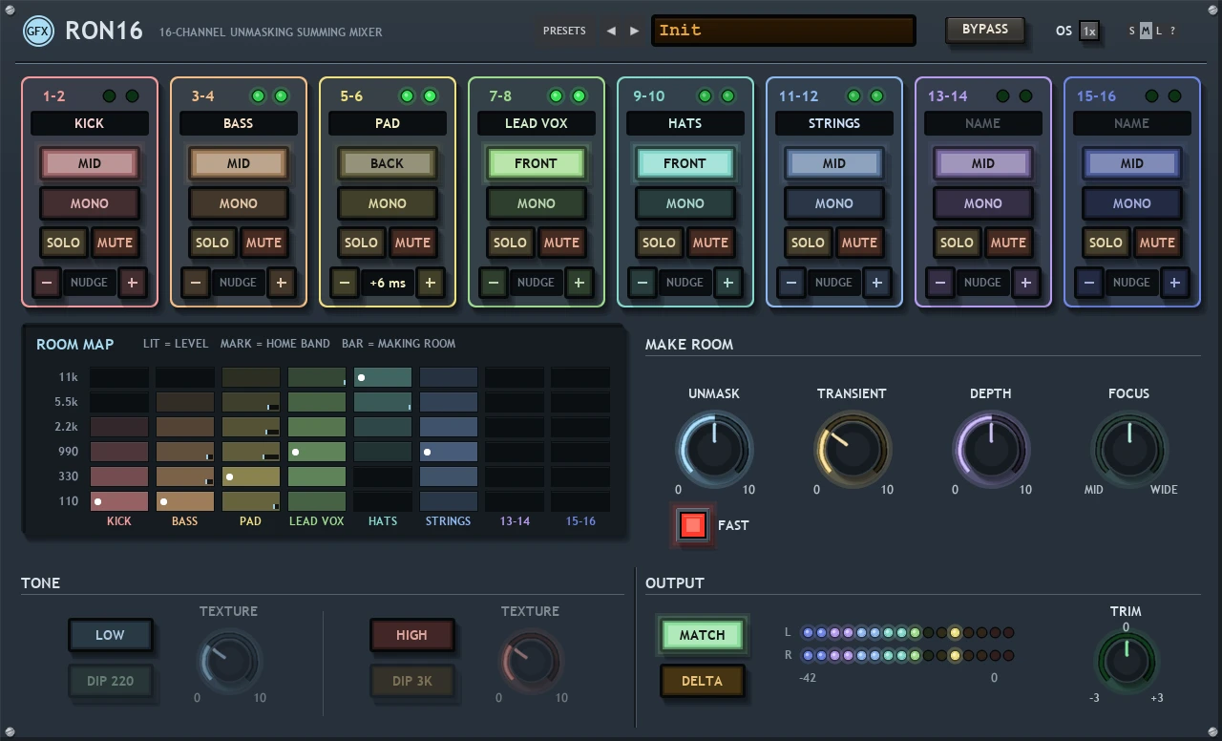Toggle oversampling 1x button
Viewport: 1222px width, 741px height.
[x=1089, y=32]
